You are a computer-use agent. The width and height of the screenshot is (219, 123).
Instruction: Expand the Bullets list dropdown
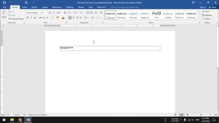tap(73, 13)
